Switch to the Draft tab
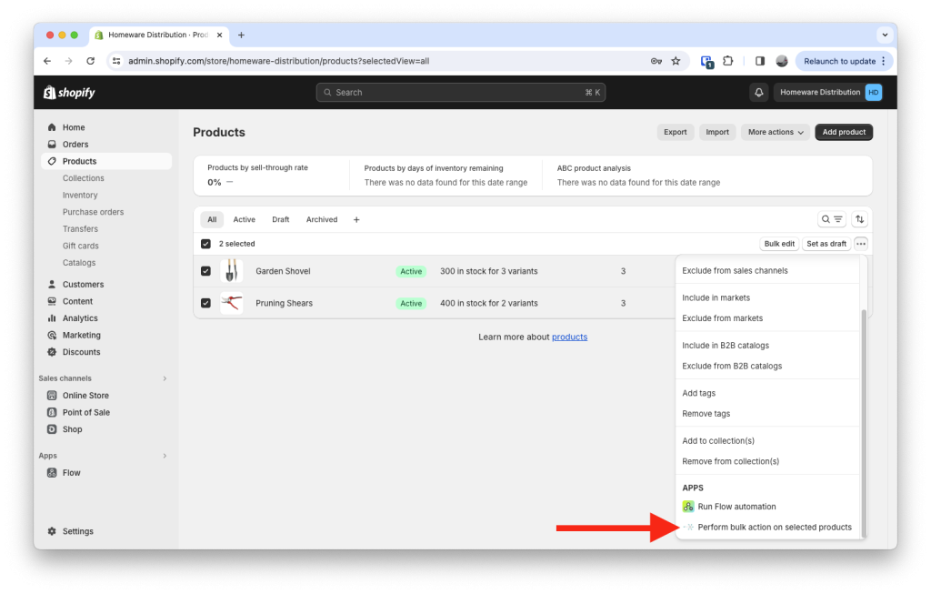 tap(280, 220)
